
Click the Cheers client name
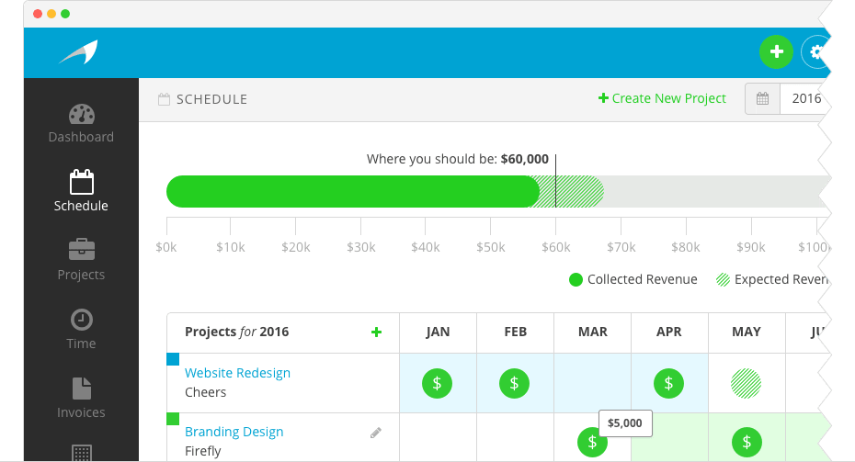(x=206, y=392)
